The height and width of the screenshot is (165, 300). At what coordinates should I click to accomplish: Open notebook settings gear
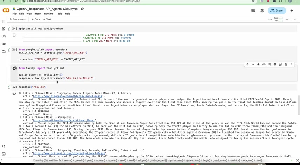[262, 10]
